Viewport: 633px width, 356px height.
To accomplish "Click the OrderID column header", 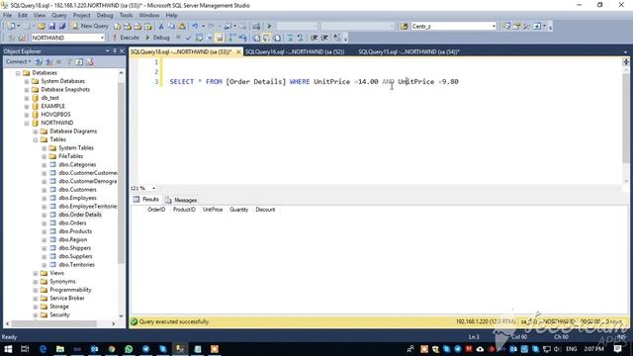I will [x=156, y=210].
